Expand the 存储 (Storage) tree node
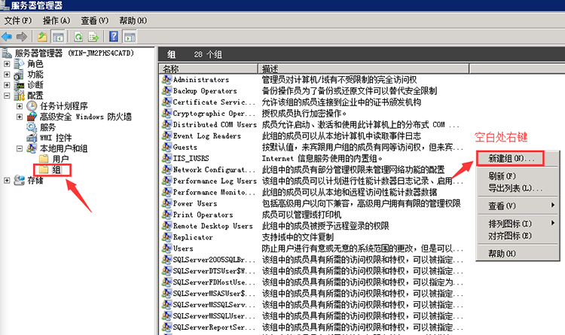This screenshot has width=565, height=335. [8, 181]
